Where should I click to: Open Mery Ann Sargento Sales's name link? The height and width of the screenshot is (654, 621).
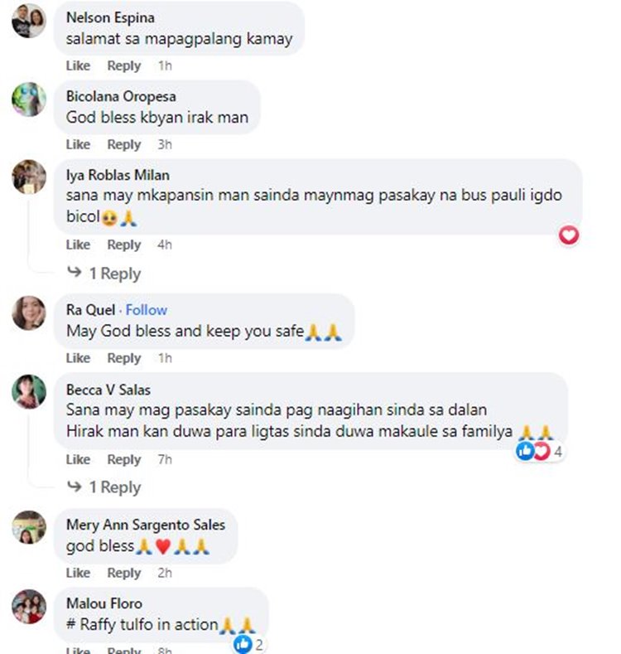click(x=146, y=525)
